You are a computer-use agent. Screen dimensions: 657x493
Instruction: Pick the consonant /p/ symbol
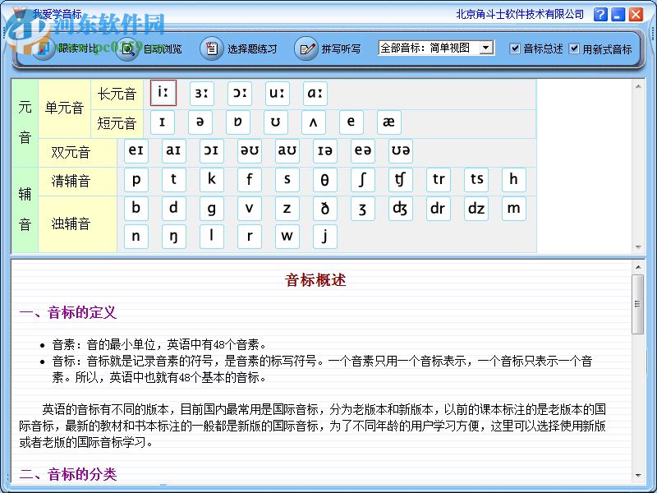[136, 180]
